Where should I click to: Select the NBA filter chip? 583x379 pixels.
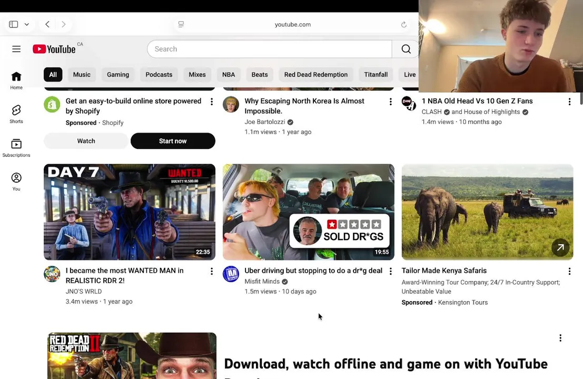[229, 75]
